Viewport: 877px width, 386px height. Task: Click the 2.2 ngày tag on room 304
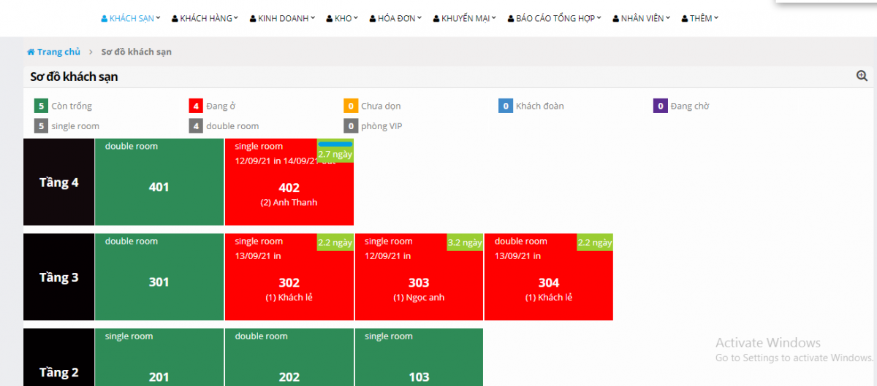point(594,242)
